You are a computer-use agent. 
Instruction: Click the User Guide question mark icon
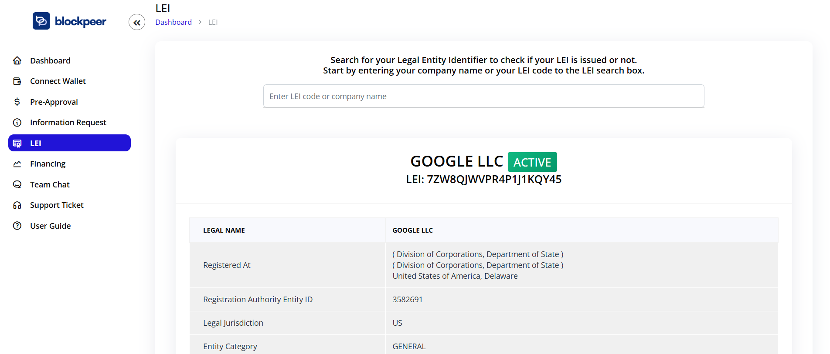click(17, 226)
